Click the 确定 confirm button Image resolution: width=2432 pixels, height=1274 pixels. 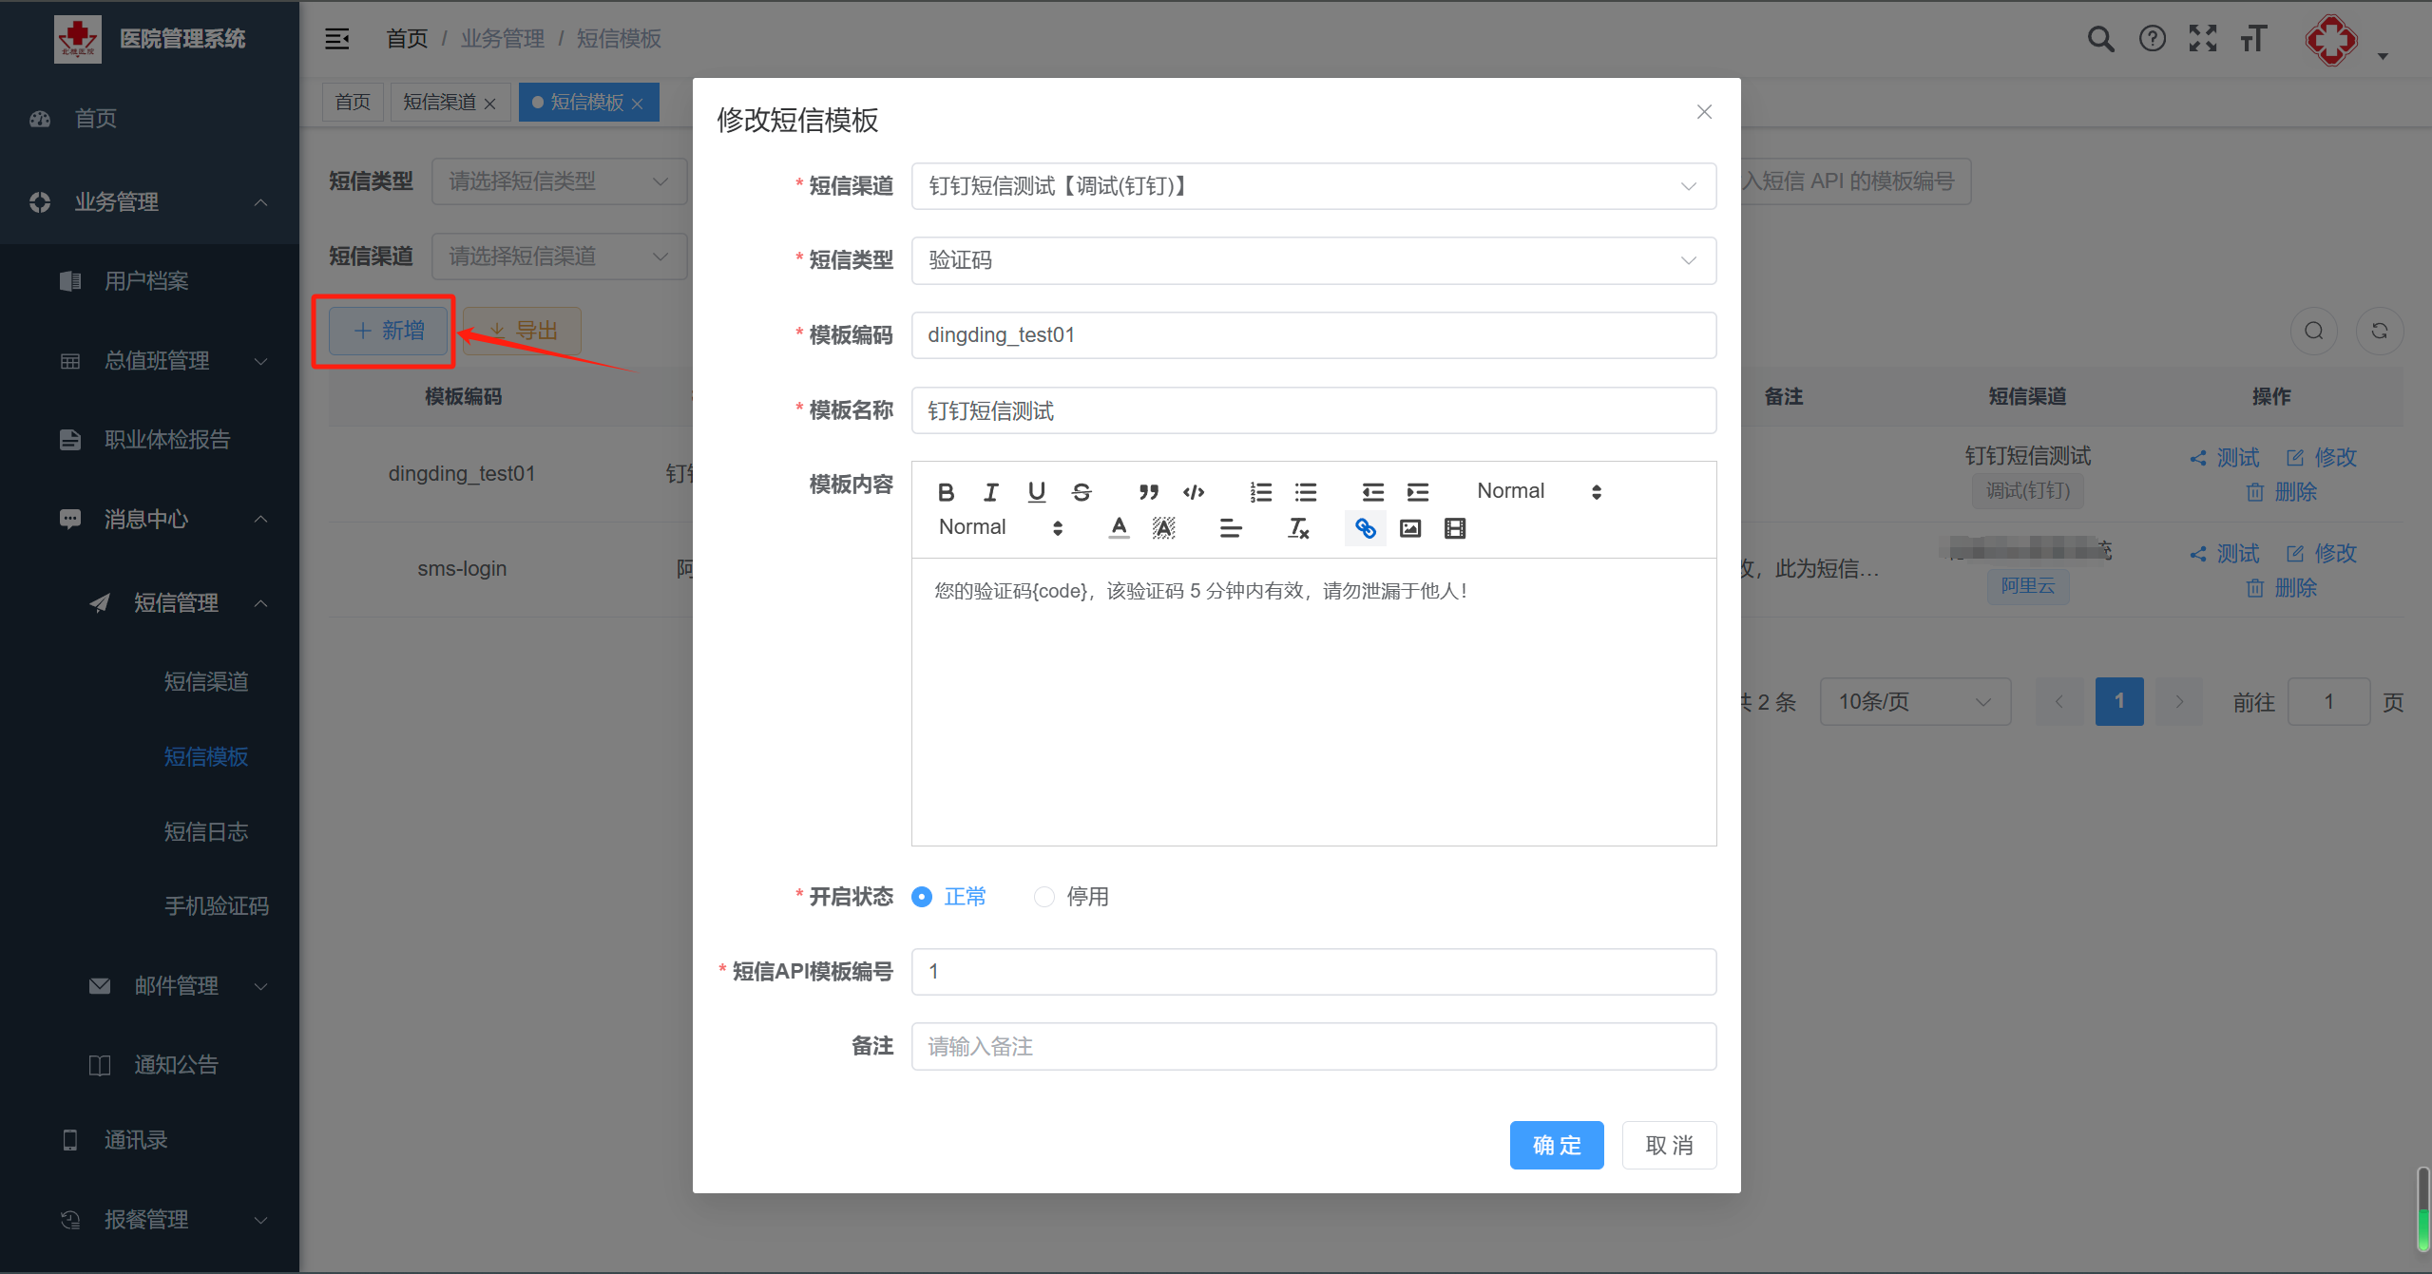(1556, 1145)
